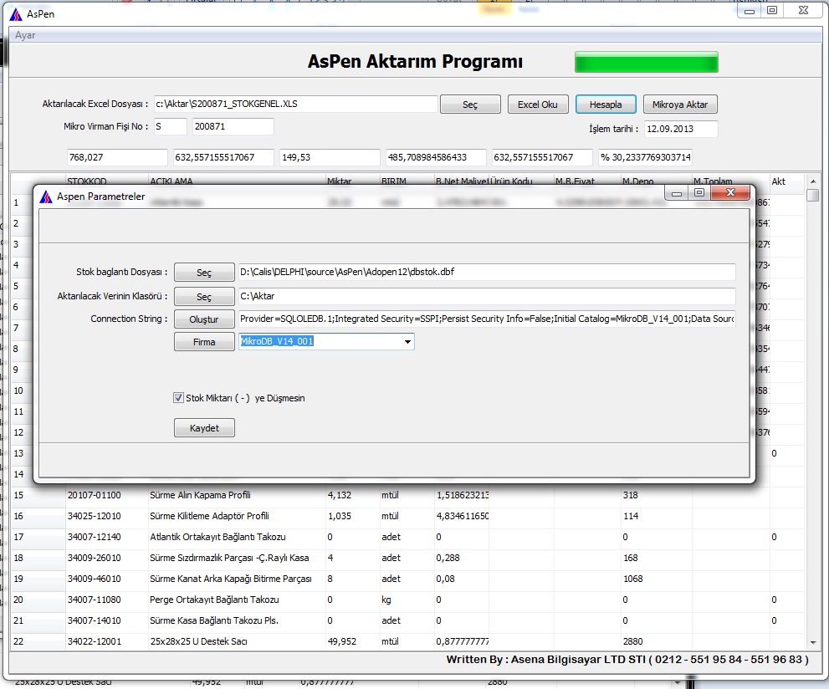Image resolution: width=829 pixels, height=689 pixels.
Task: Click the Mikro Virman Fişi series field 'S'
Action: click(x=171, y=127)
